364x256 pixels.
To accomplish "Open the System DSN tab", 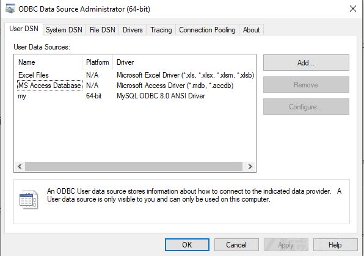I will tap(64, 30).
